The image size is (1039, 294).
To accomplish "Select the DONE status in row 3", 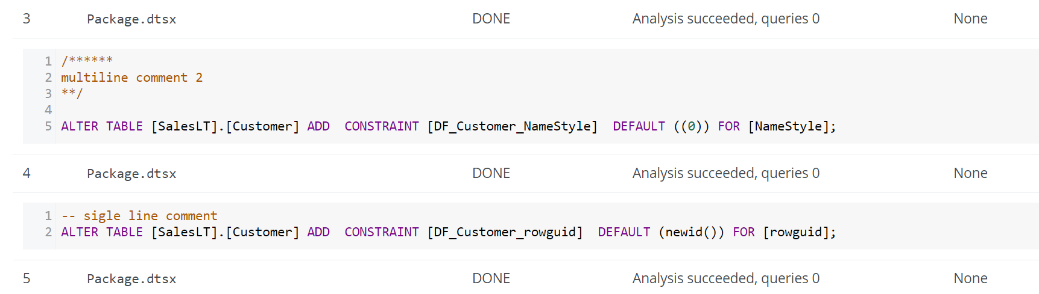I will 491,19.
